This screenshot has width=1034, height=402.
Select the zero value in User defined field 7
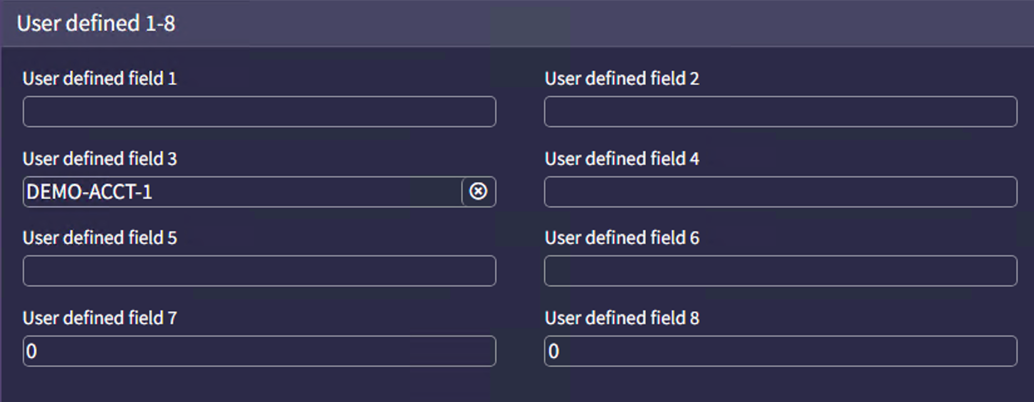coord(258,351)
